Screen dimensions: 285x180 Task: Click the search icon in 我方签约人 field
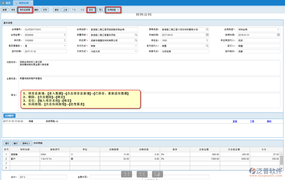(x=207, y=46)
